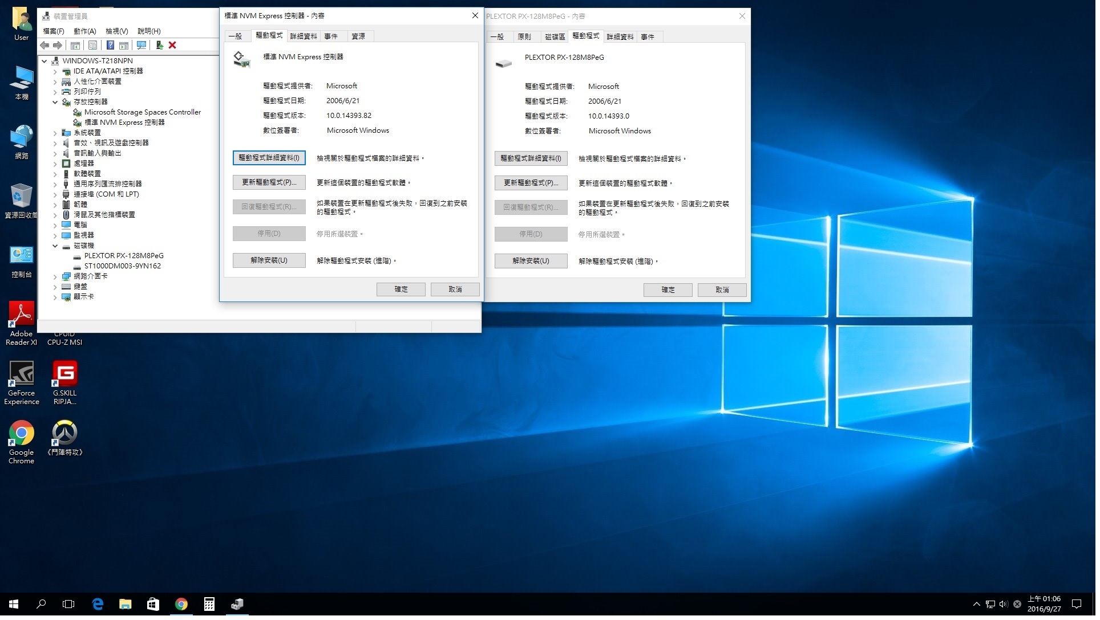
Task: Click the red X uninstall device icon
Action: pyautogui.click(x=172, y=46)
